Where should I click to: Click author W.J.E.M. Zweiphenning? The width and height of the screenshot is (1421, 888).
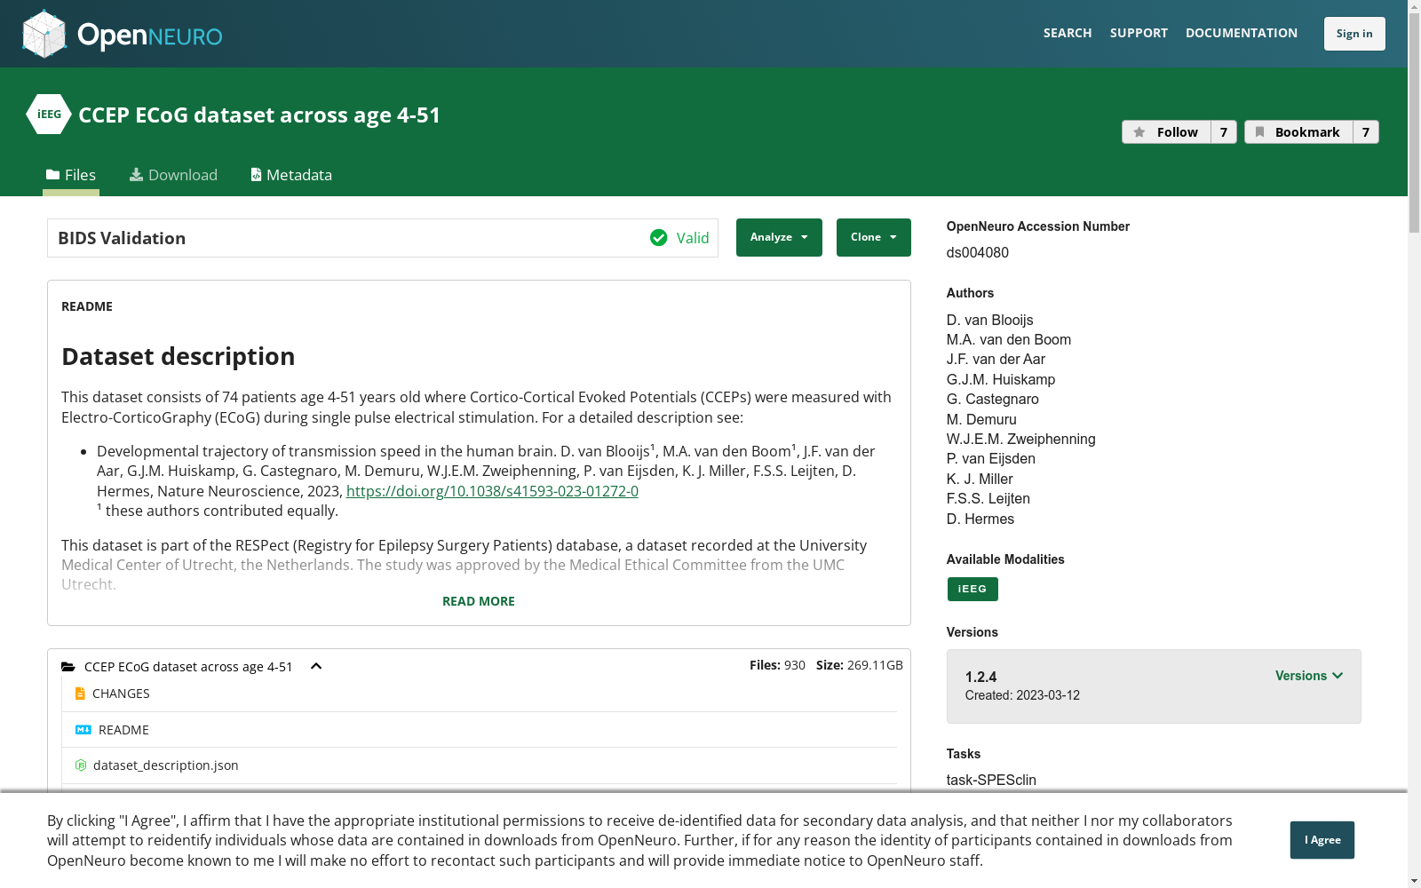(1021, 439)
